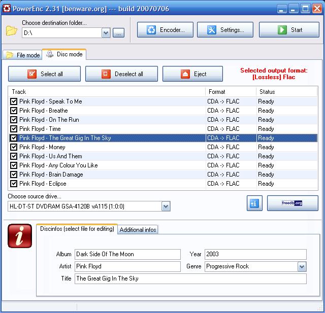Open the Additional infos tab
This screenshot has height=313, width=325.
138,230
